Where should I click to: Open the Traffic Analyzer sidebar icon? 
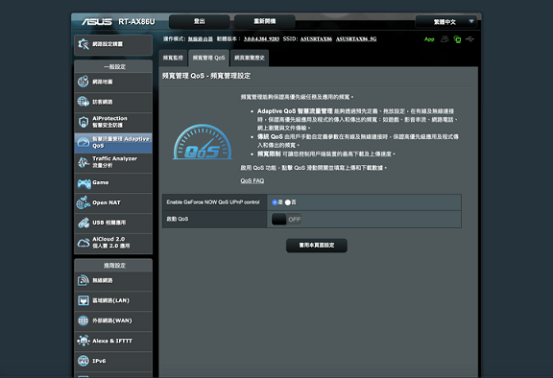click(x=84, y=162)
